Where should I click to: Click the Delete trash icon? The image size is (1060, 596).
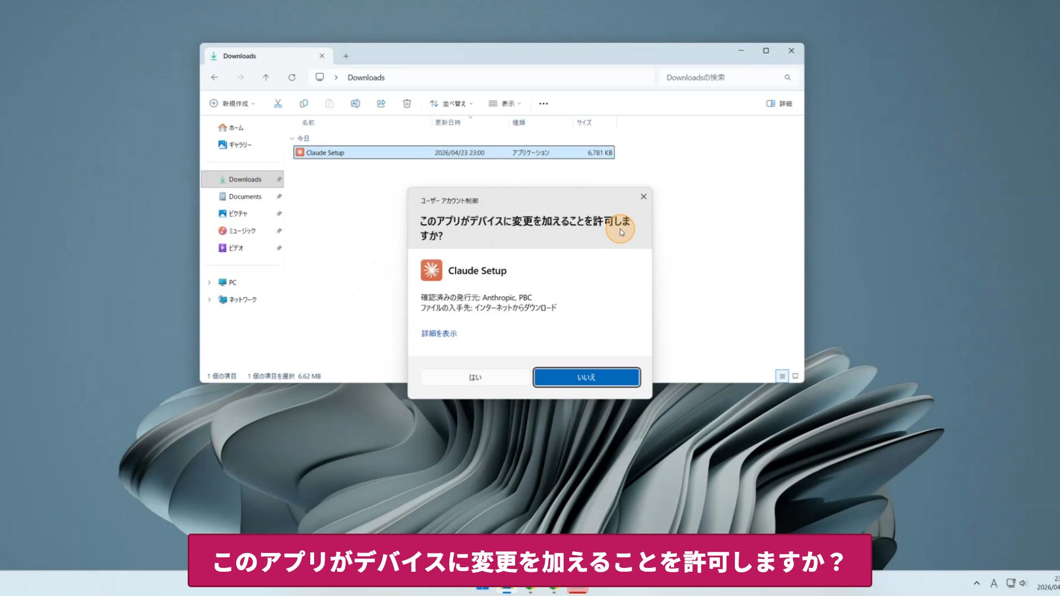click(407, 103)
